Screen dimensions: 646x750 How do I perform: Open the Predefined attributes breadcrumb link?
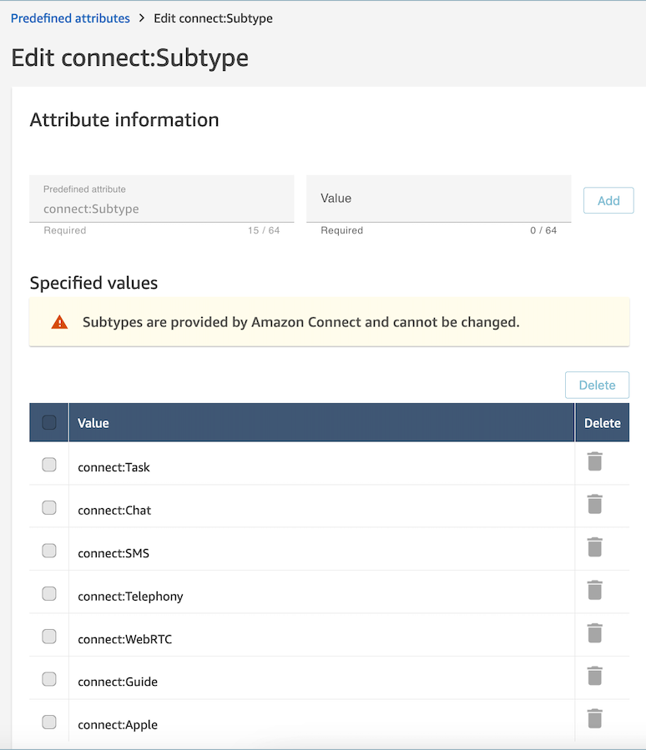point(70,18)
